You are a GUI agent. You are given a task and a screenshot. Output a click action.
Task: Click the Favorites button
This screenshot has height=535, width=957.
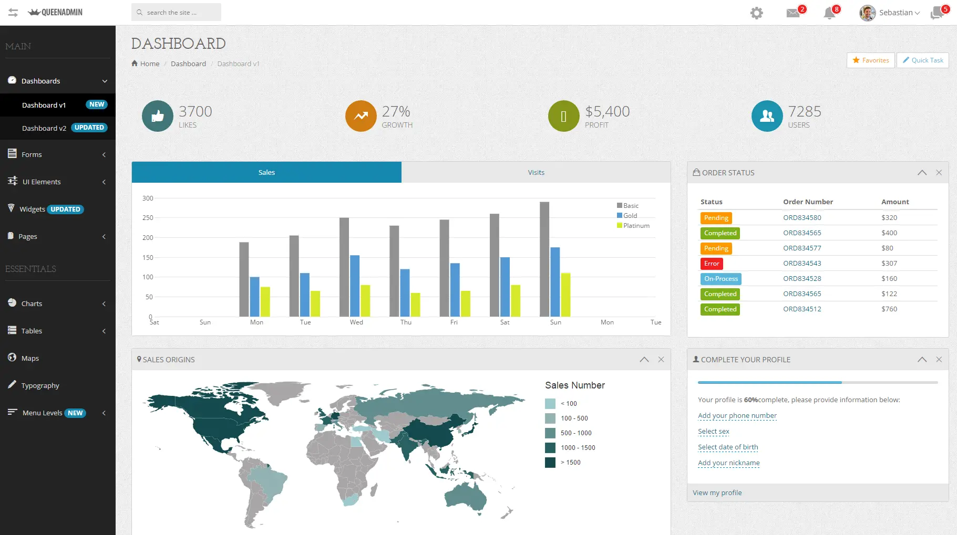[871, 60]
